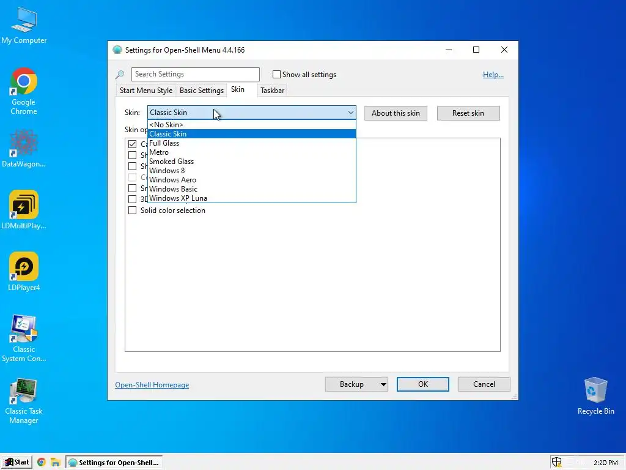Click the security shield tray icon
Image resolution: width=626 pixels, height=470 pixels.
tap(556, 463)
